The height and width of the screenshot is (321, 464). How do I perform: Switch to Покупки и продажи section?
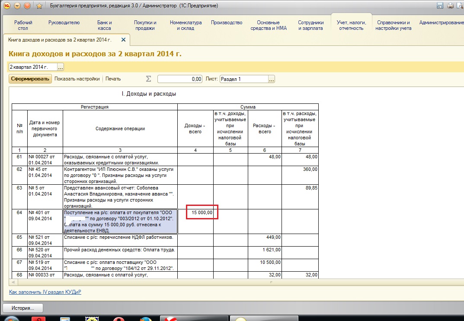145,25
